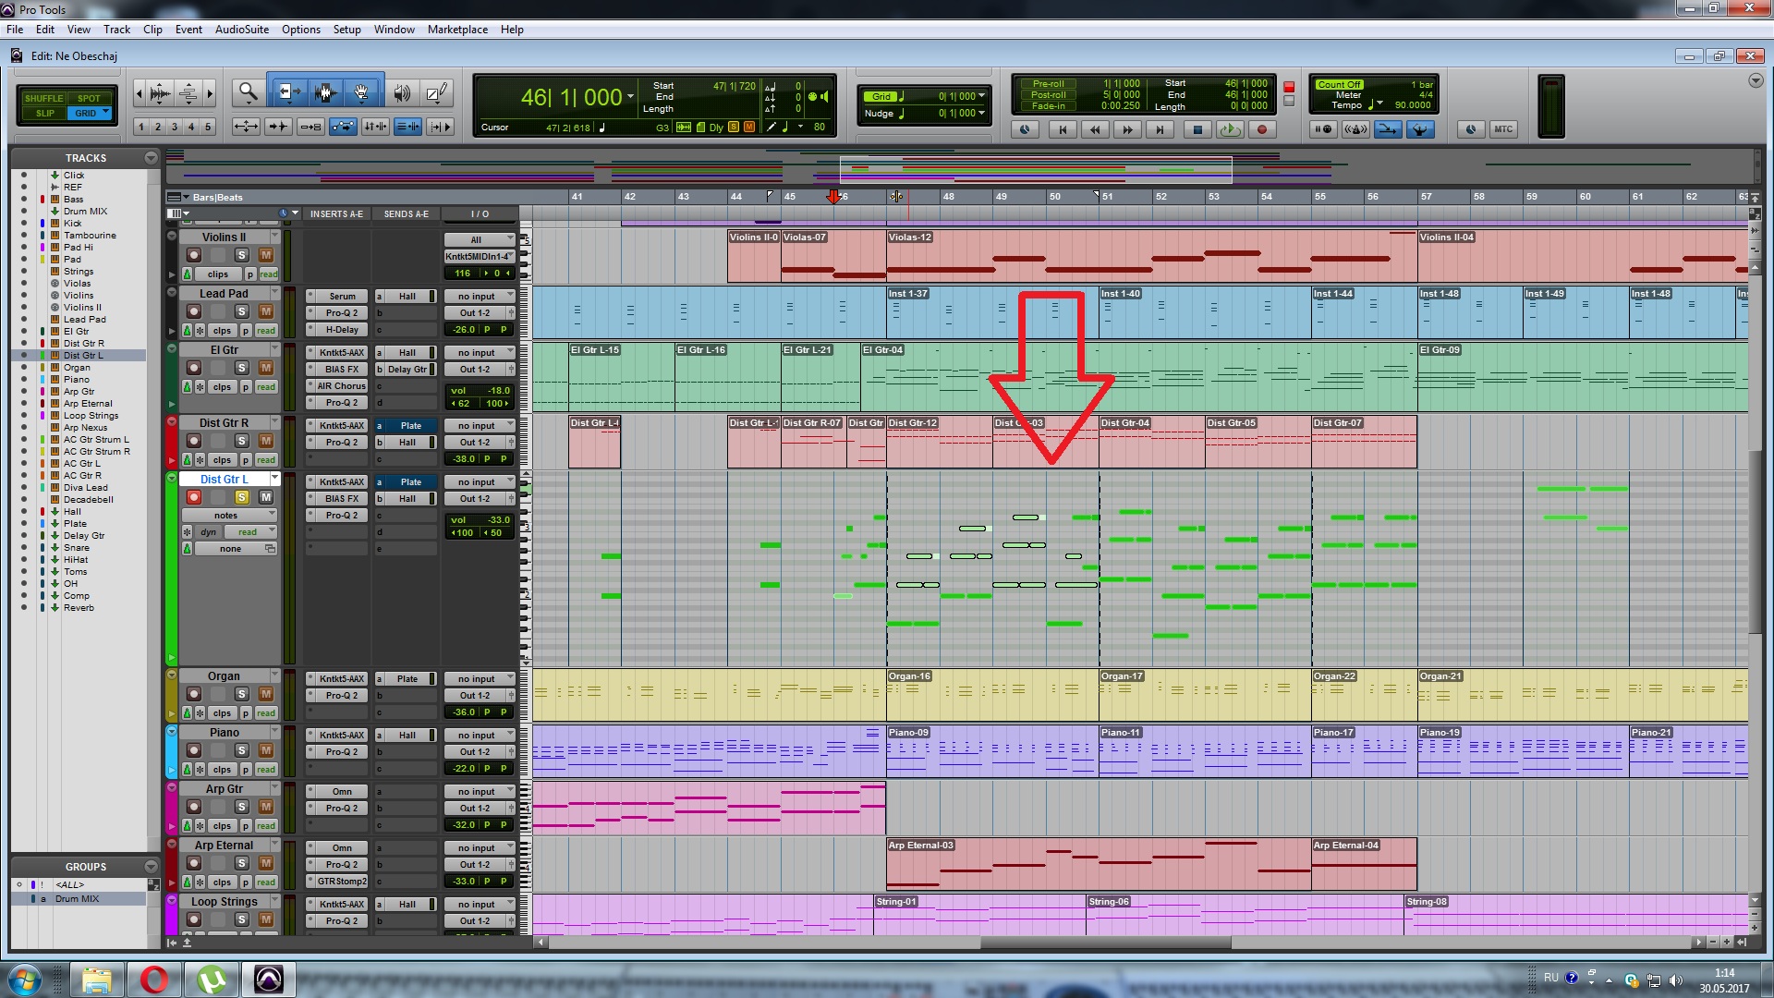Open the Clip menu
The image size is (1774, 998).
(x=152, y=30)
